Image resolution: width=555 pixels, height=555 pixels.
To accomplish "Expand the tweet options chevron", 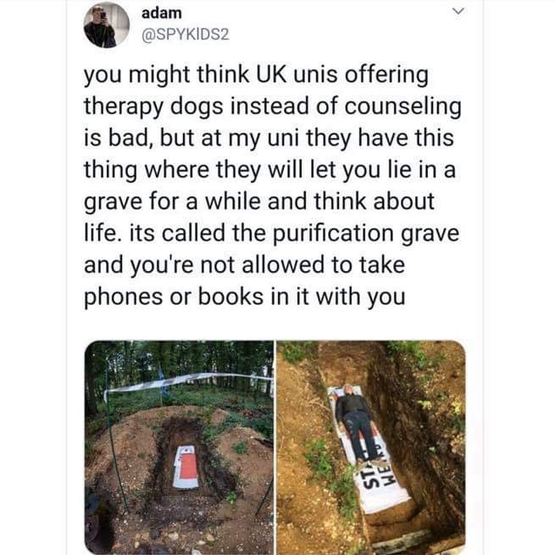I will 458,11.
